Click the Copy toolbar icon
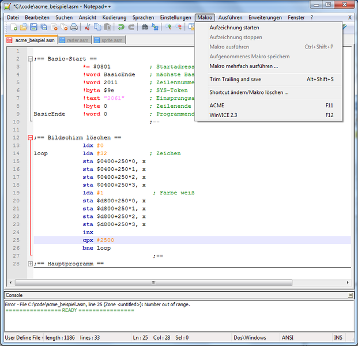 [97, 27]
